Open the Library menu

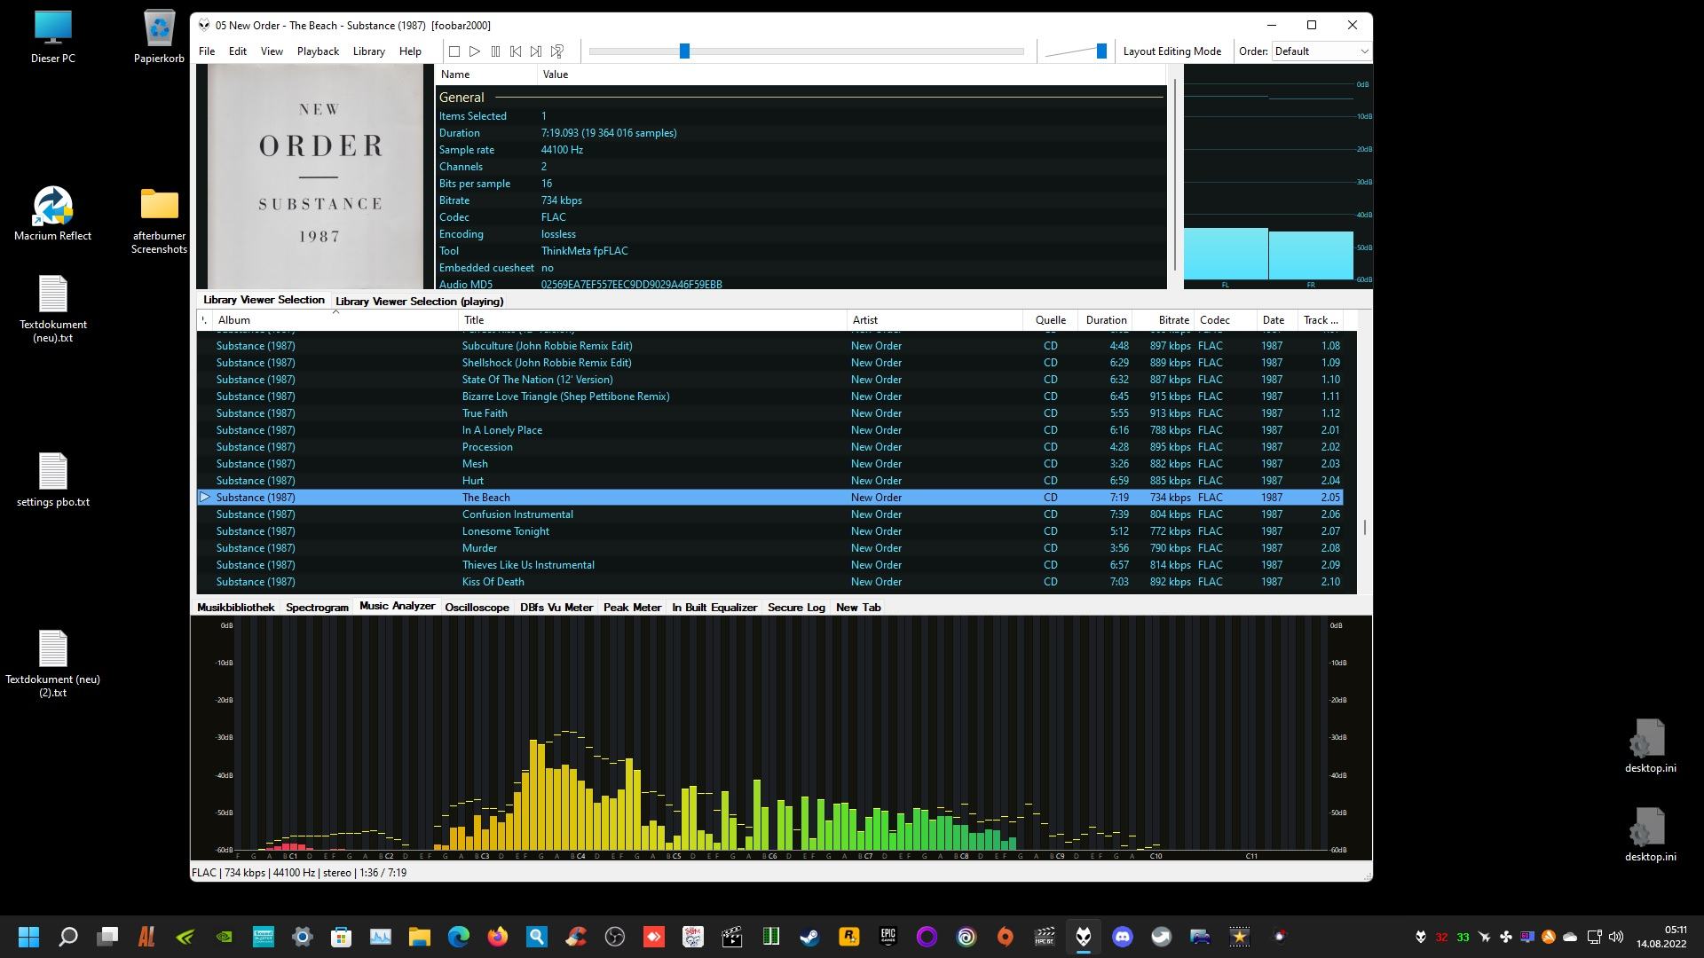[x=368, y=51]
